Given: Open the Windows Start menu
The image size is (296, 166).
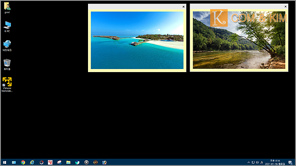Looking at the screenshot, I should (4, 162).
